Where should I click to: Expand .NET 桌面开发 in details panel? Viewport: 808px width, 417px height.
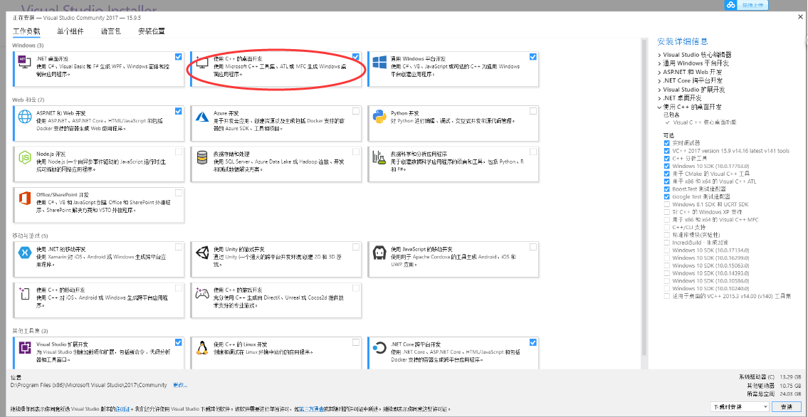pos(659,97)
